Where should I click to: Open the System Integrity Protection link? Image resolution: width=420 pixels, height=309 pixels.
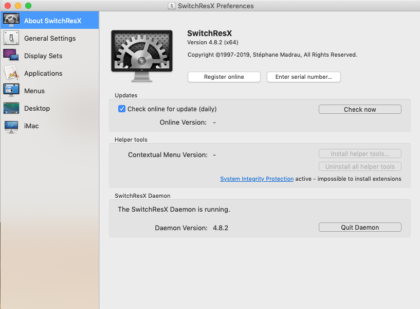click(x=257, y=179)
